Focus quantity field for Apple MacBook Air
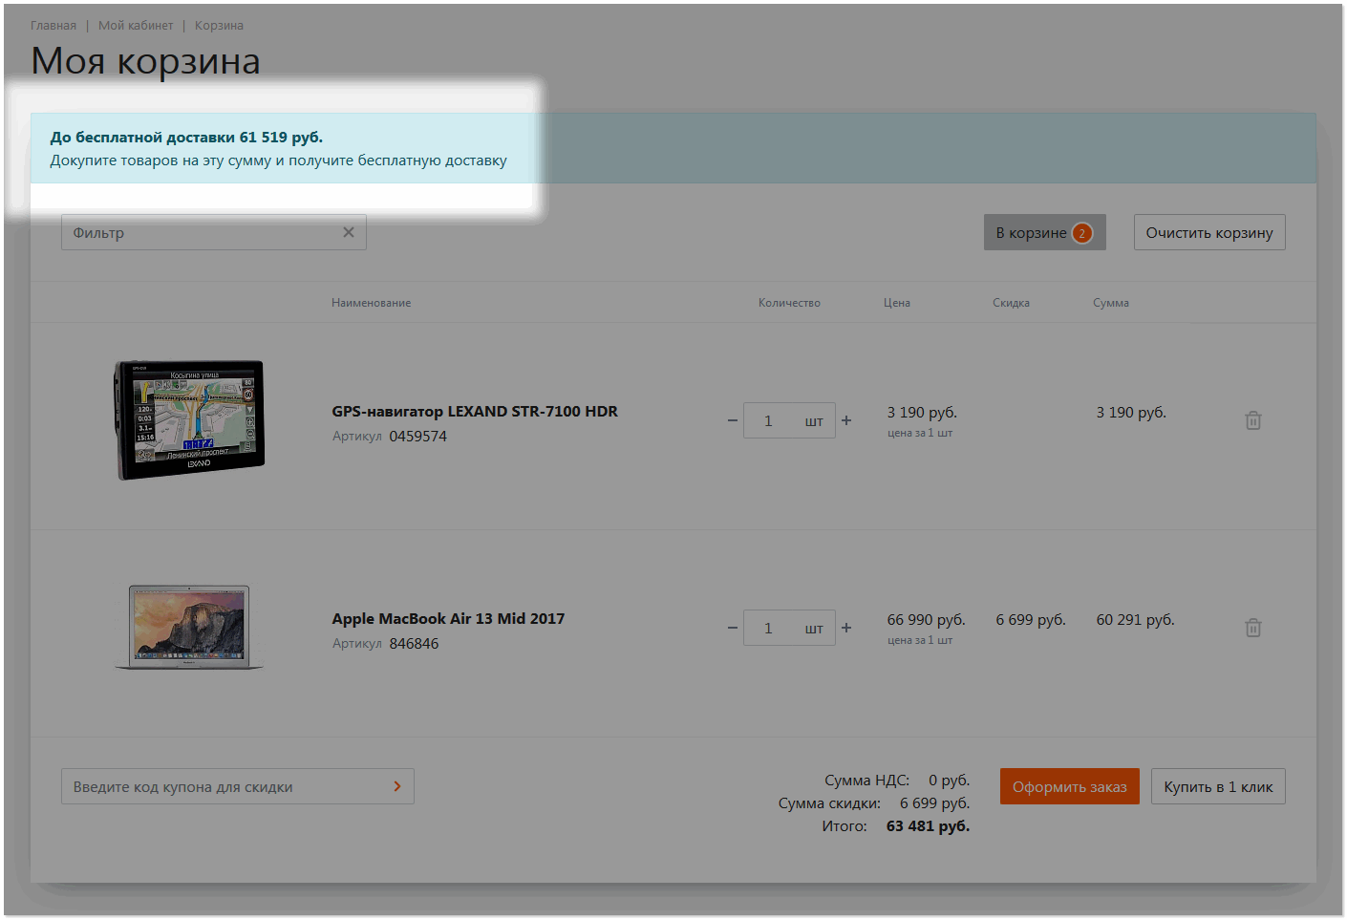The width and height of the screenshot is (1347, 920). (789, 628)
